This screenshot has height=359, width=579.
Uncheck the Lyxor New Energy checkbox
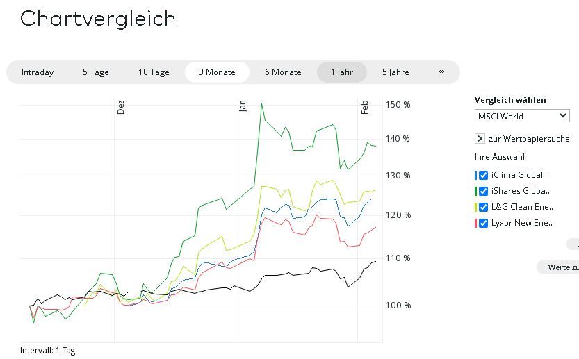(483, 223)
